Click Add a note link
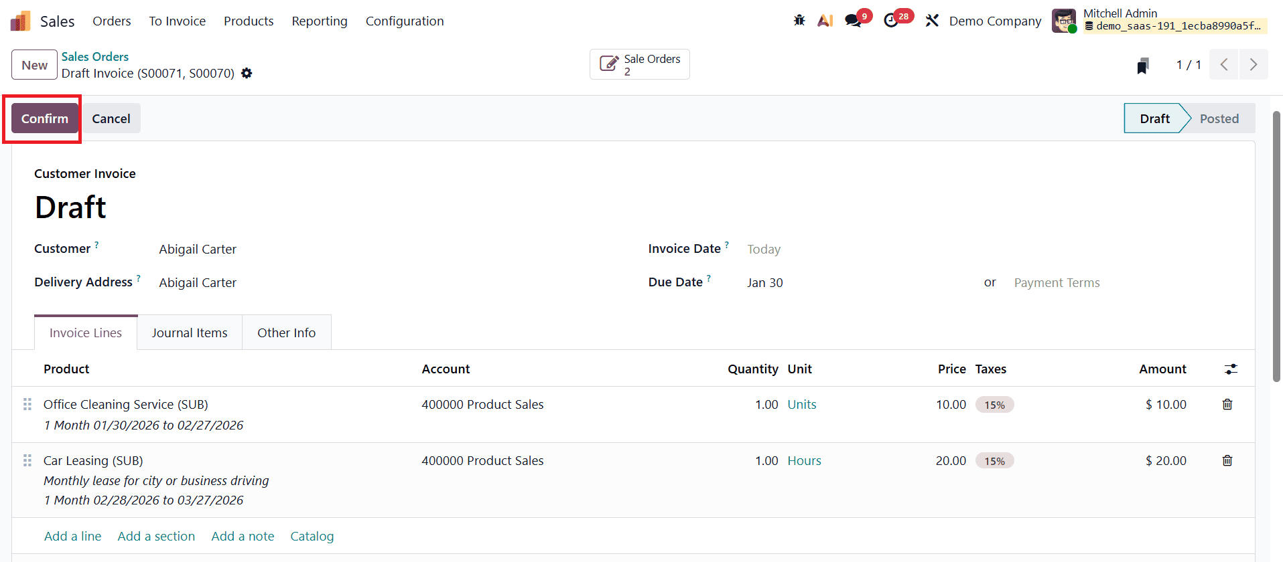Image resolution: width=1283 pixels, height=562 pixels. pyautogui.click(x=243, y=536)
